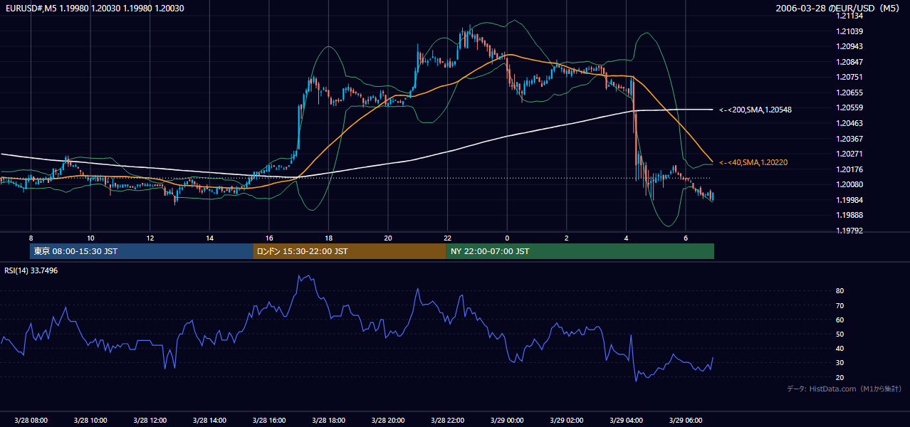This screenshot has height=427, width=910.
Task: Click the 3/28 10:00 time label
Action: coord(90,421)
